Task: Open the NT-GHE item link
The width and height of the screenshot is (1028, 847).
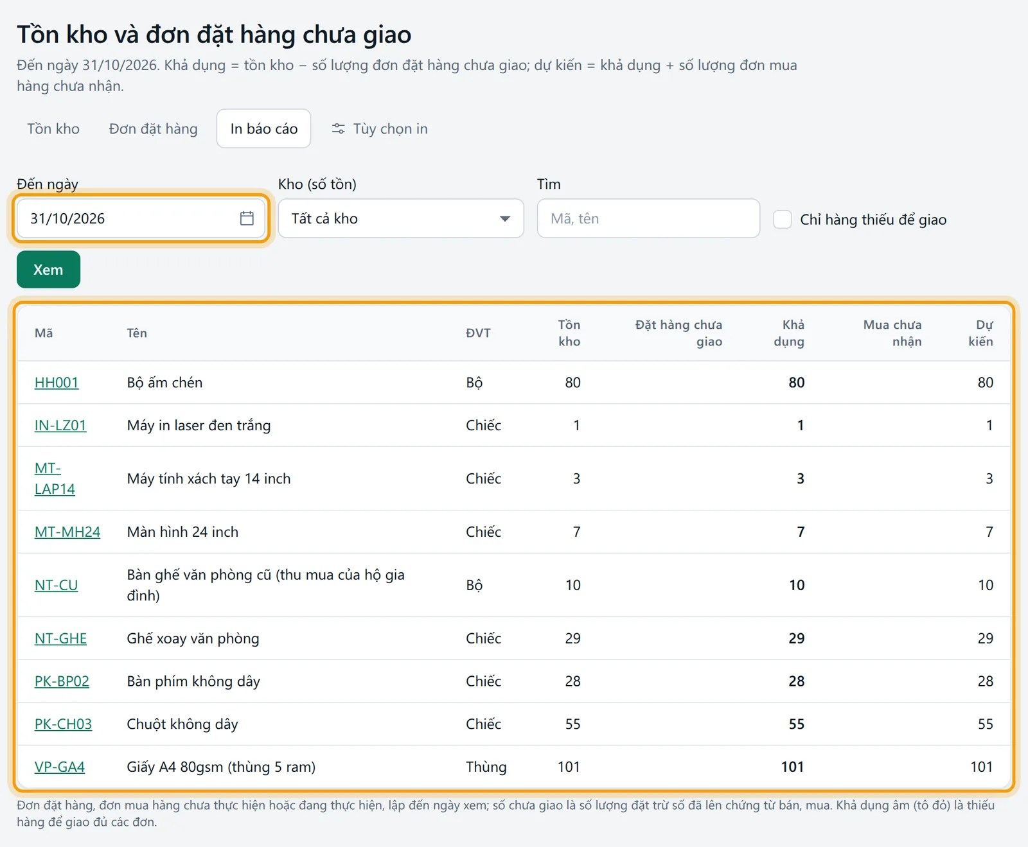Action: [60, 638]
